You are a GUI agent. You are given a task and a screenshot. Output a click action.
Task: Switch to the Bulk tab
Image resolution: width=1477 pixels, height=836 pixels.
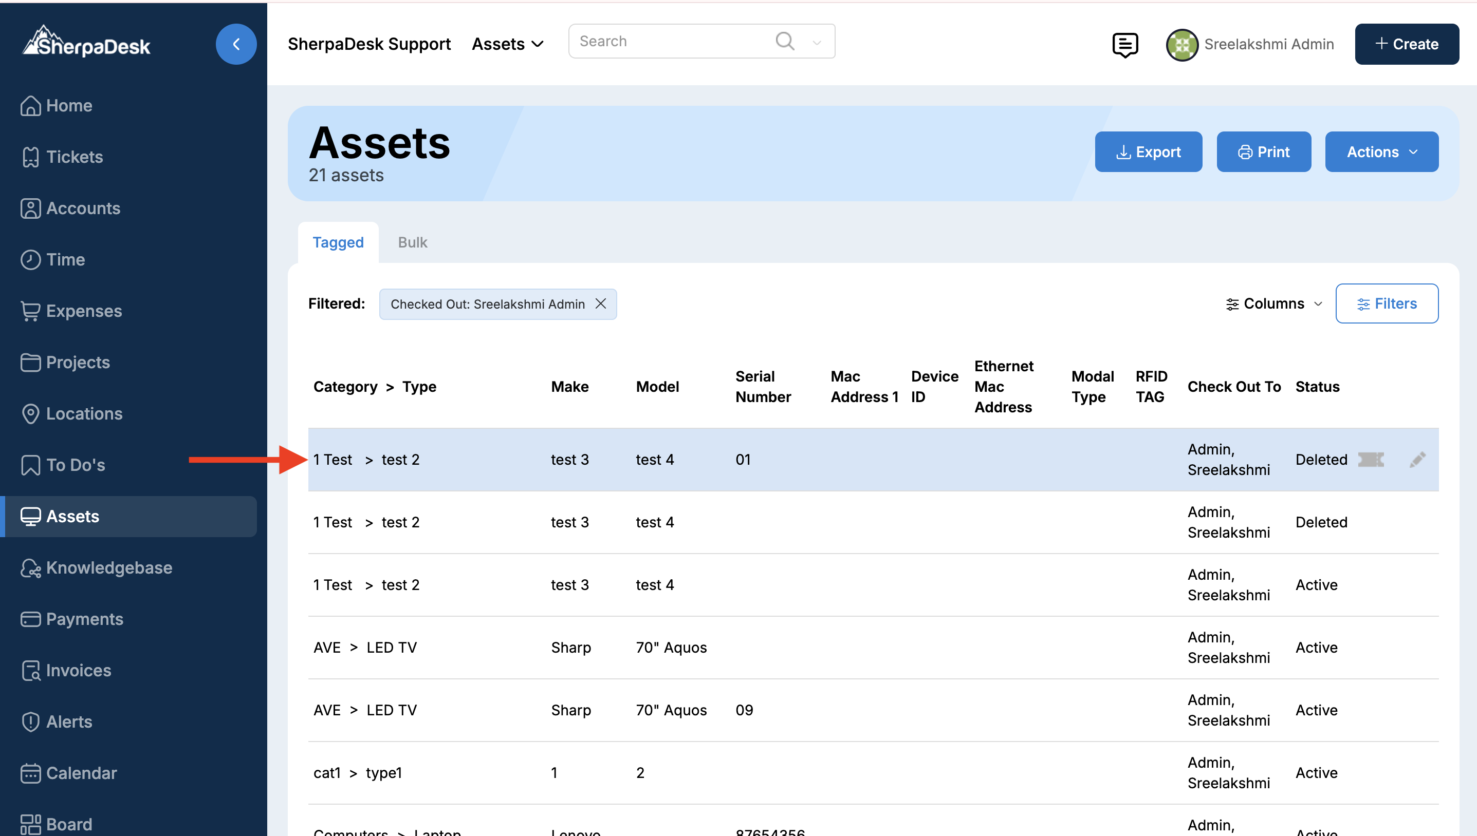(412, 242)
